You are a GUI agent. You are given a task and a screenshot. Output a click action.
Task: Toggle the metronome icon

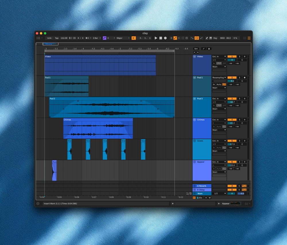tap(88, 38)
